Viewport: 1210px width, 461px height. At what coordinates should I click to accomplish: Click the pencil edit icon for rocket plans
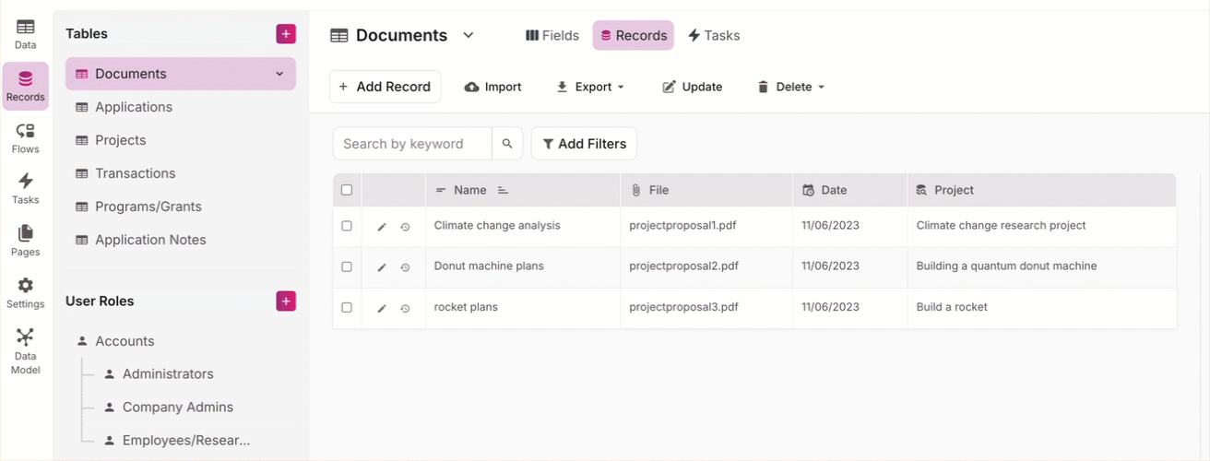pyautogui.click(x=382, y=308)
